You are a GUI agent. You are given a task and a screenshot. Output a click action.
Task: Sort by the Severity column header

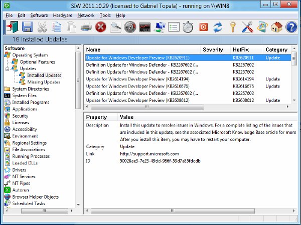(215, 49)
